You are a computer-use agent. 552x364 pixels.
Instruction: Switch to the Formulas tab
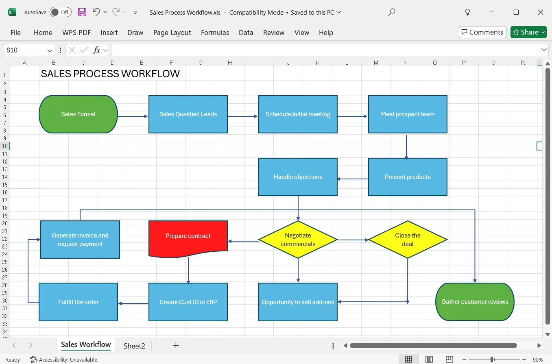pos(215,33)
